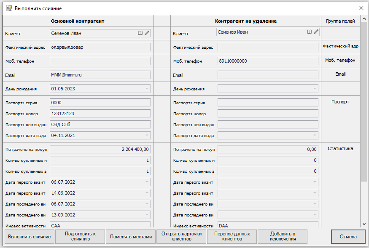The height and width of the screenshot is (248, 369).
Task: Click the application icon in title bar
Action: (x=9, y=8)
